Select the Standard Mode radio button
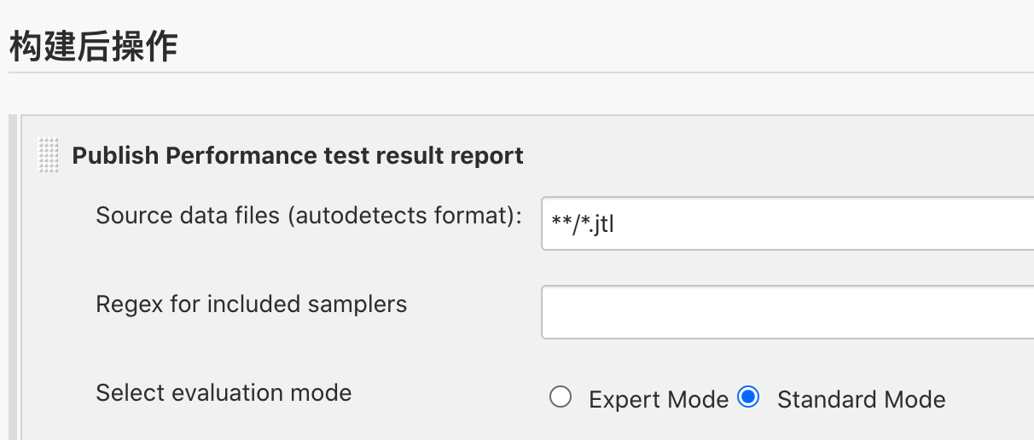Screen dimensions: 1034x440 pyautogui.click(x=748, y=397)
